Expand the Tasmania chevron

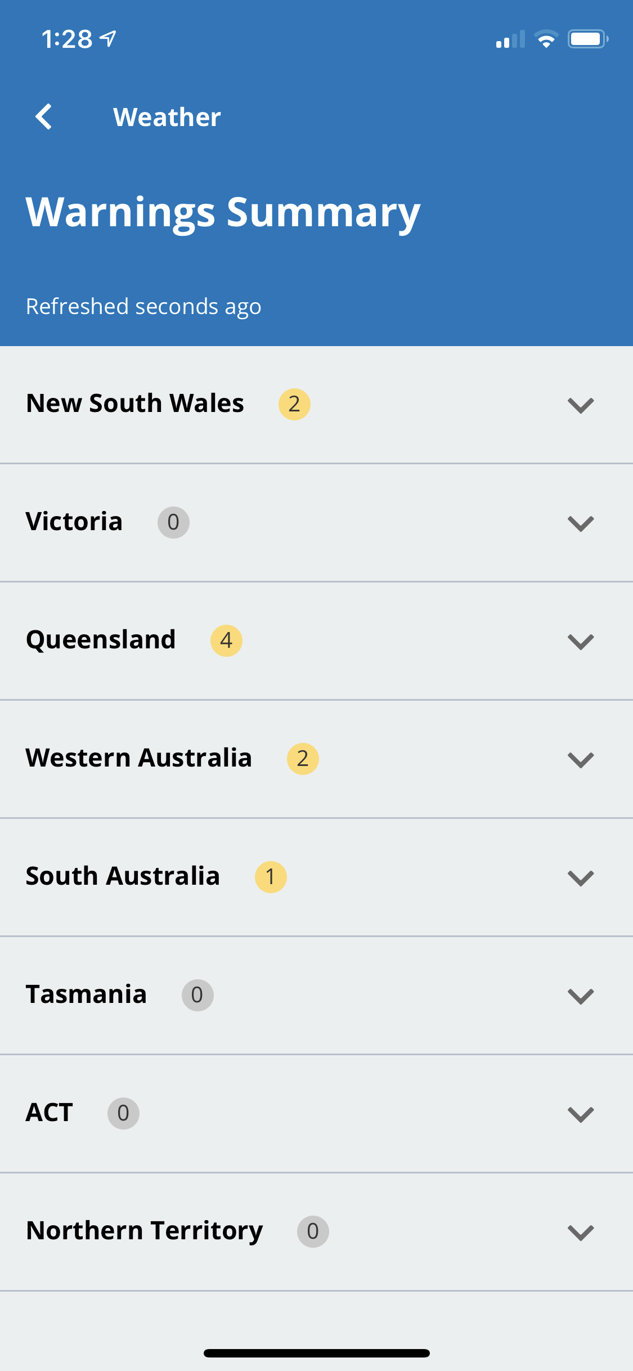[x=581, y=996]
